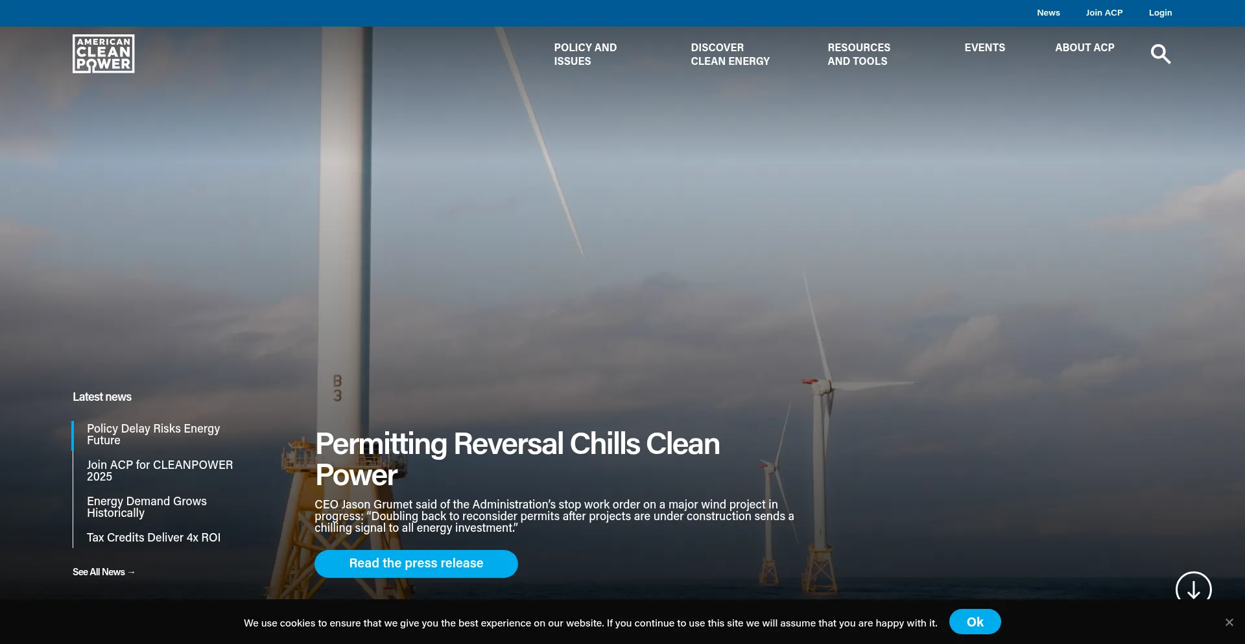
Task: Open the RESOURCES AND TOOLS menu
Action: [x=859, y=54]
